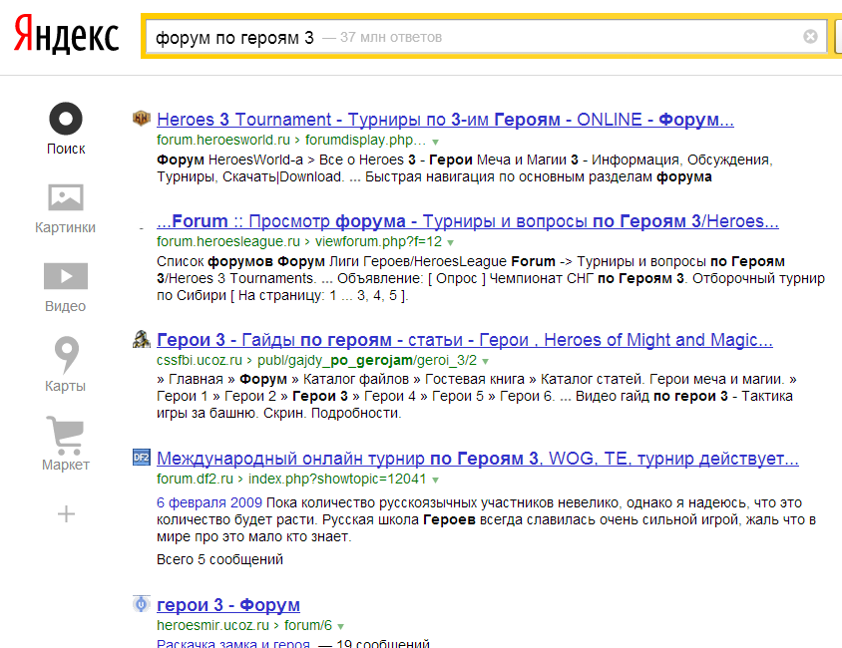Focus the search field containing форум по героям 3
The height and width of the screenshot is (648, 842).
click(486, 37)
